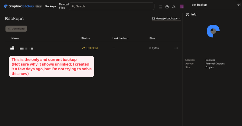Open more options for the backup row

pyautogui.click(x=176, y=48)
